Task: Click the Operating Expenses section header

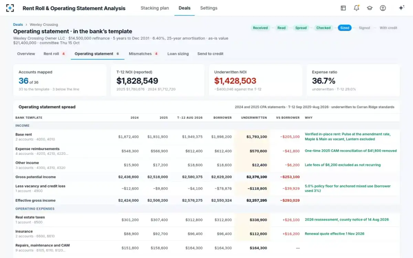Action: [x=35, y=209]
